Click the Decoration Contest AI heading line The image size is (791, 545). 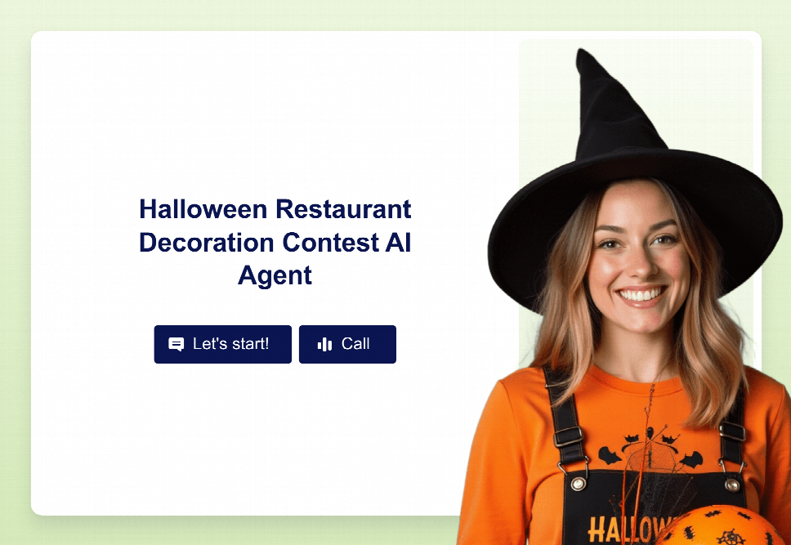click(x=275, y=242)
